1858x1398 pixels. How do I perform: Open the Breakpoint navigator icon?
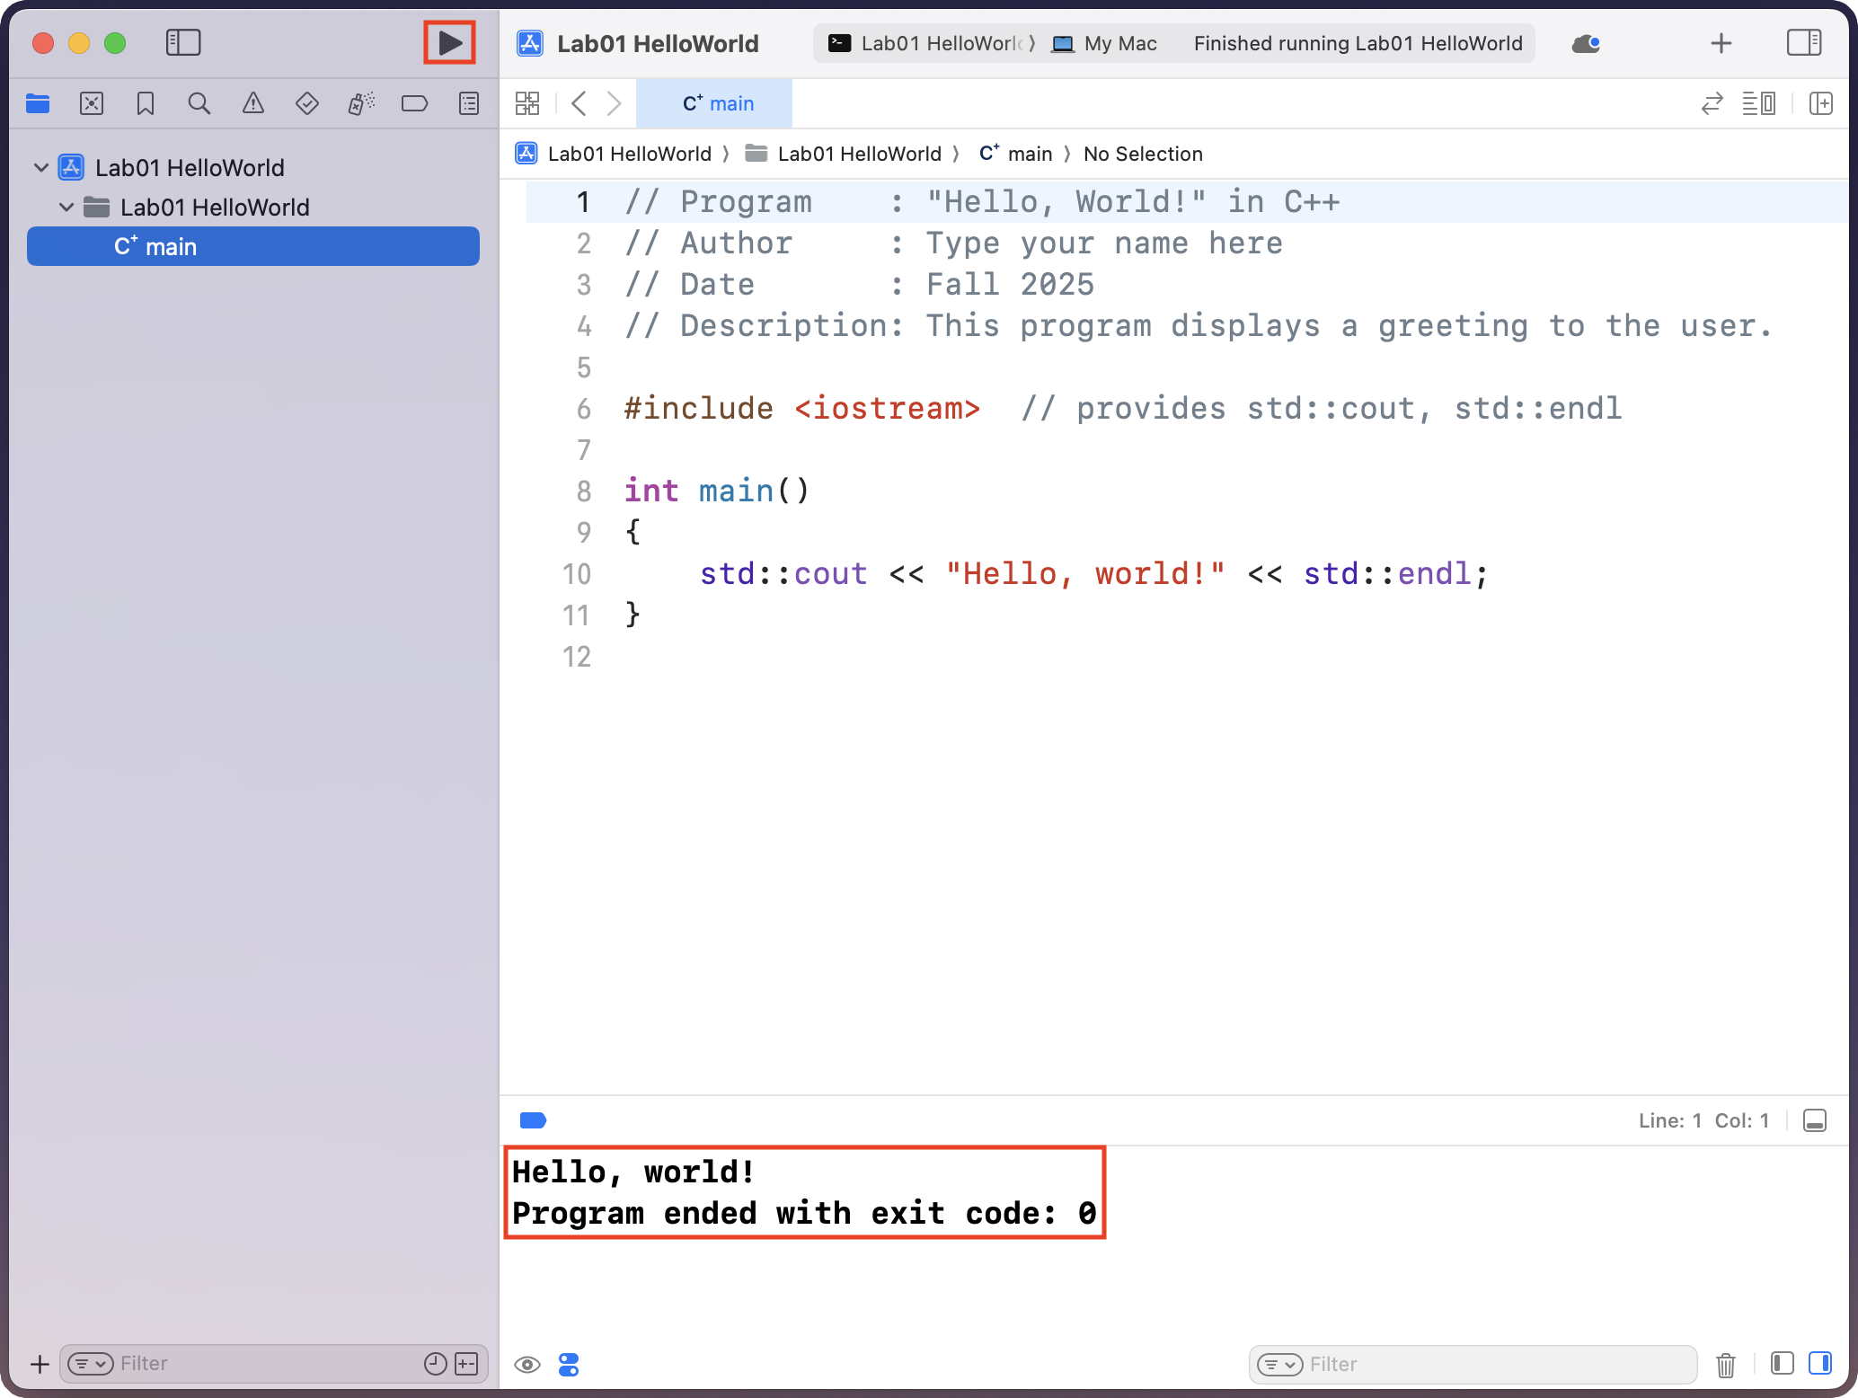pyautogui.click(x=414, y=103)
